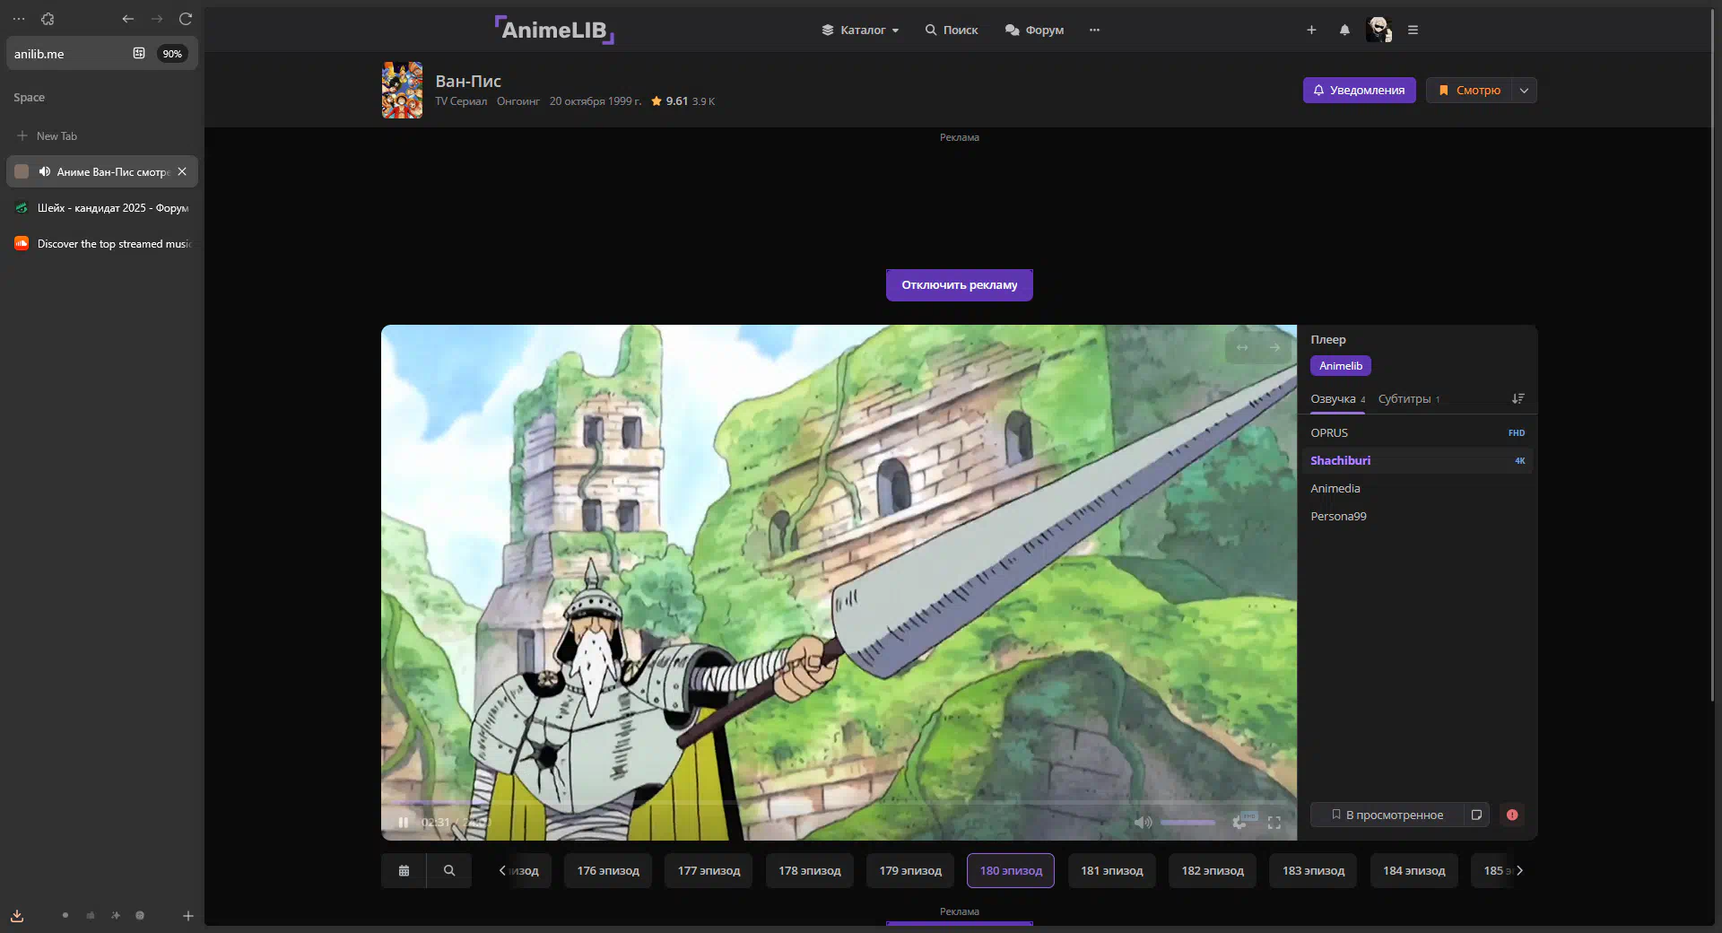Sort the voiceover list order icon
The height and width of the screenshot is (933, 1722).
(x=1518, y=398)
